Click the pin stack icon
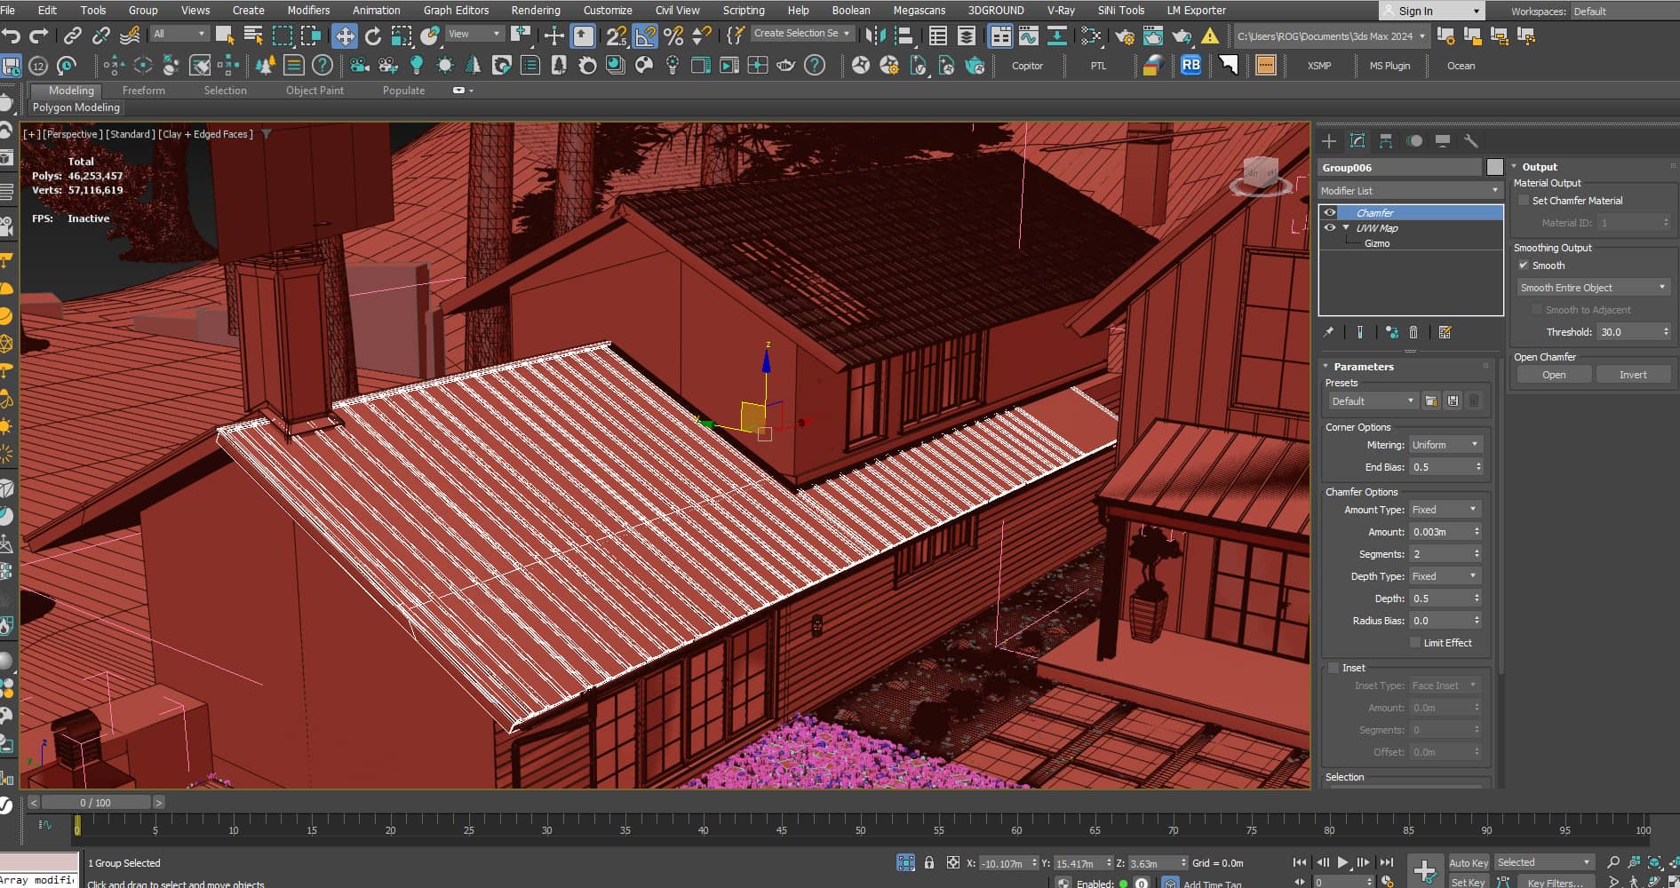This screenshot has height=888, width=1680. tap(1329, 332)
